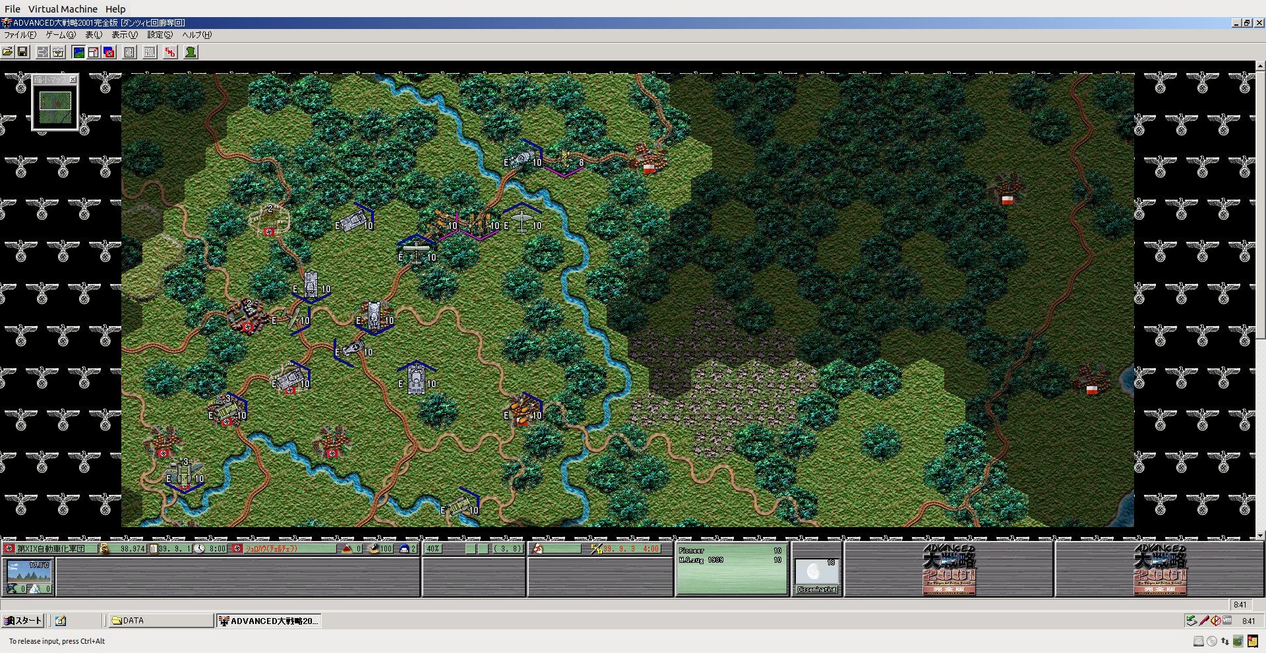Click the green commander silhouette icon
The height and width of the screenshot is (653, 1266).
coord(191,52)
